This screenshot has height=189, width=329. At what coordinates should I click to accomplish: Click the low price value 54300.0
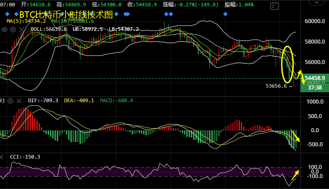(x=111, y=5)
